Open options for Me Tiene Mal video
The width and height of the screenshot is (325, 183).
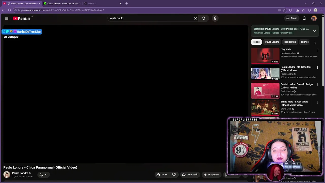coord(318,67)
